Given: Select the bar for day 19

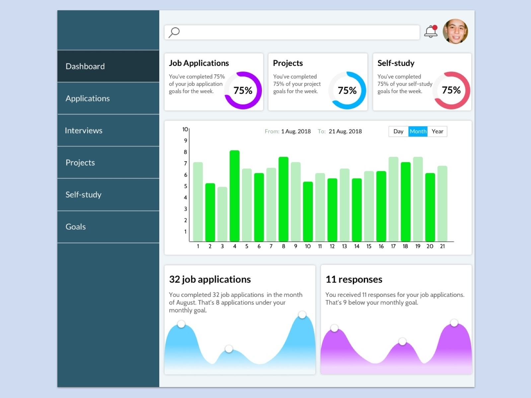Looking at the screenshot, I should (418, 199).
